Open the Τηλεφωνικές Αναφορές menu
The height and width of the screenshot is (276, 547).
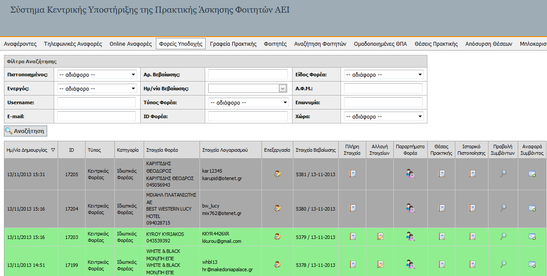(73, 44)
